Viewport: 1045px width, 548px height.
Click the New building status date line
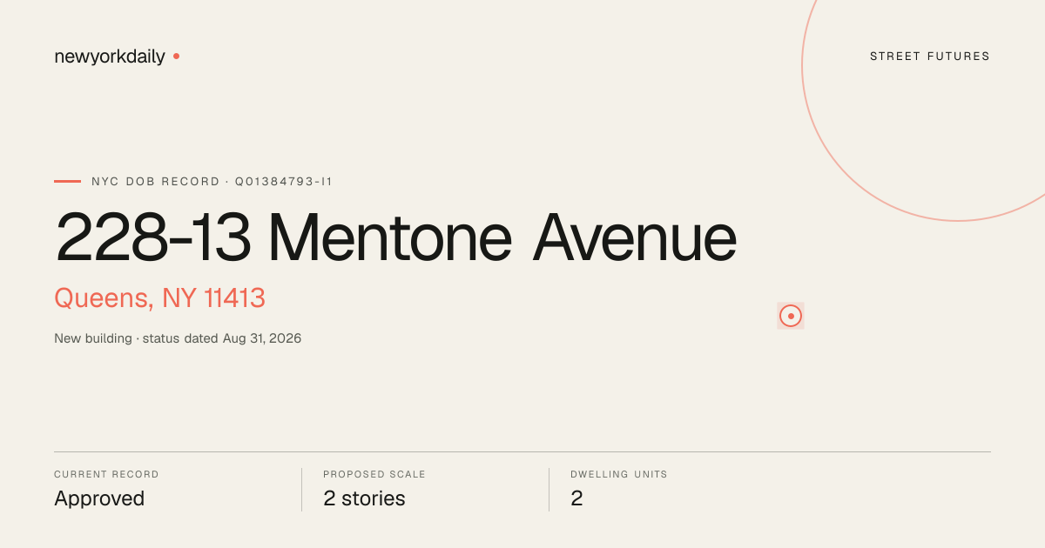tap(178, 338)
